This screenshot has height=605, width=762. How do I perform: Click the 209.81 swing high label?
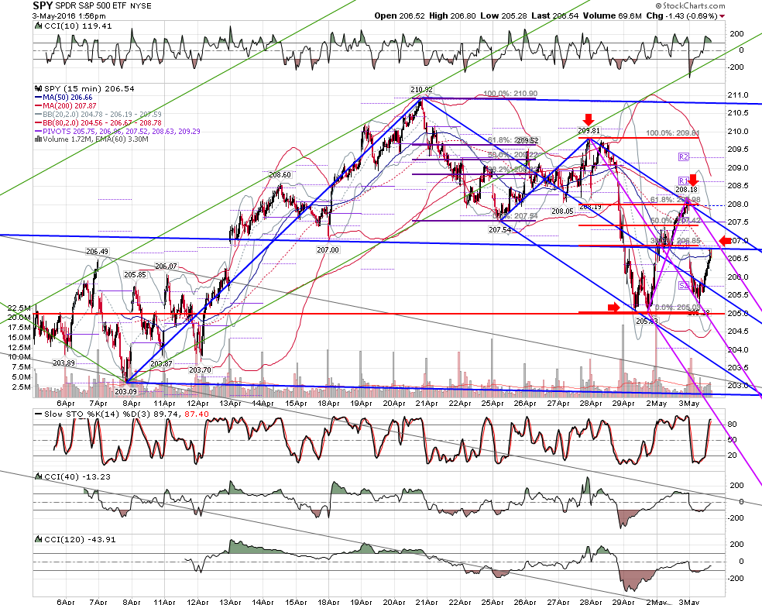[x=589, y=131]
